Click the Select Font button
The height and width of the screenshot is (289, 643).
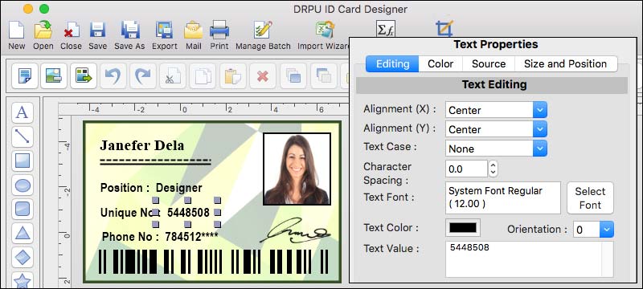tap(590, 198)
